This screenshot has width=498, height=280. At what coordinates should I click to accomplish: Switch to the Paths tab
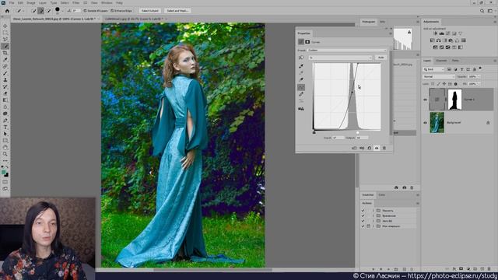[455, 61]
